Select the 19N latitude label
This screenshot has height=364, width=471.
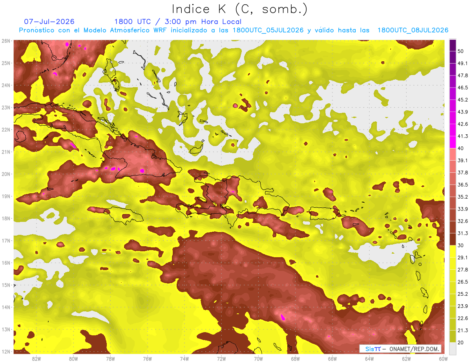[5, 196]
